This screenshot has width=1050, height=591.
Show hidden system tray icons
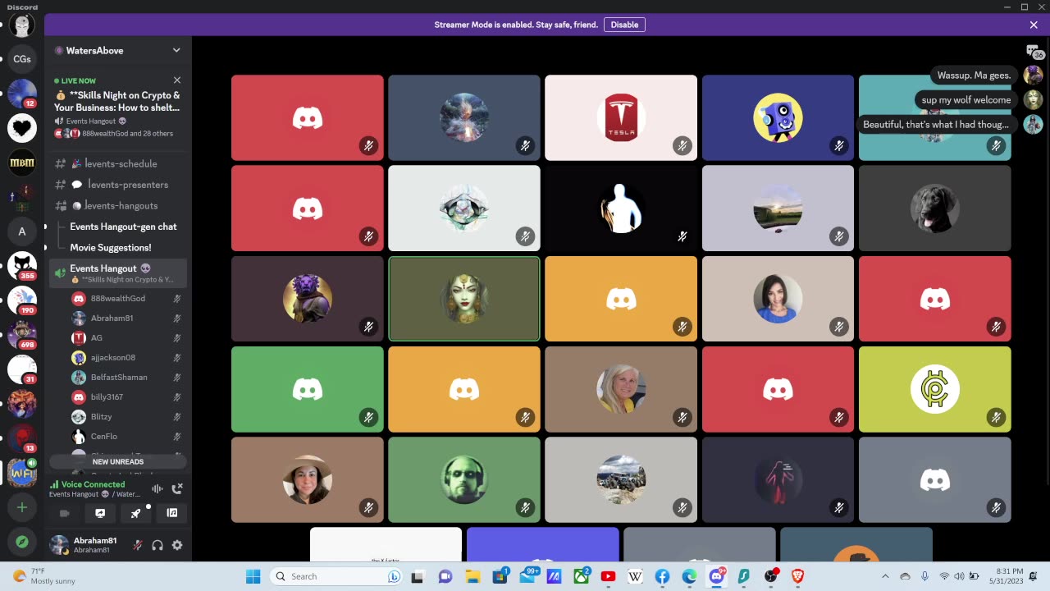click(x=885, y=576)
